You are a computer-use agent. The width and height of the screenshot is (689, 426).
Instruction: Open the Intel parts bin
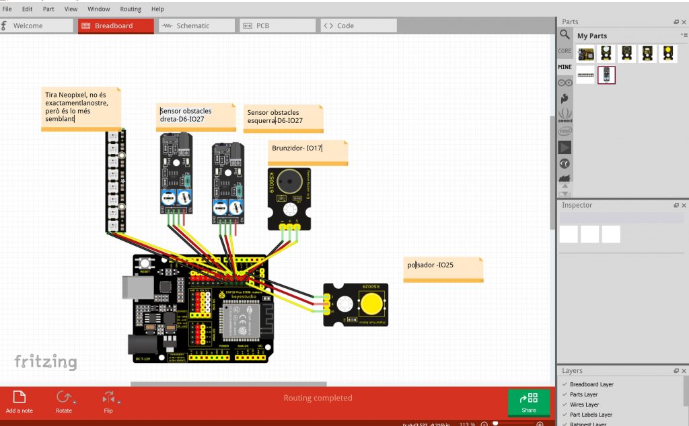[565, 130]
